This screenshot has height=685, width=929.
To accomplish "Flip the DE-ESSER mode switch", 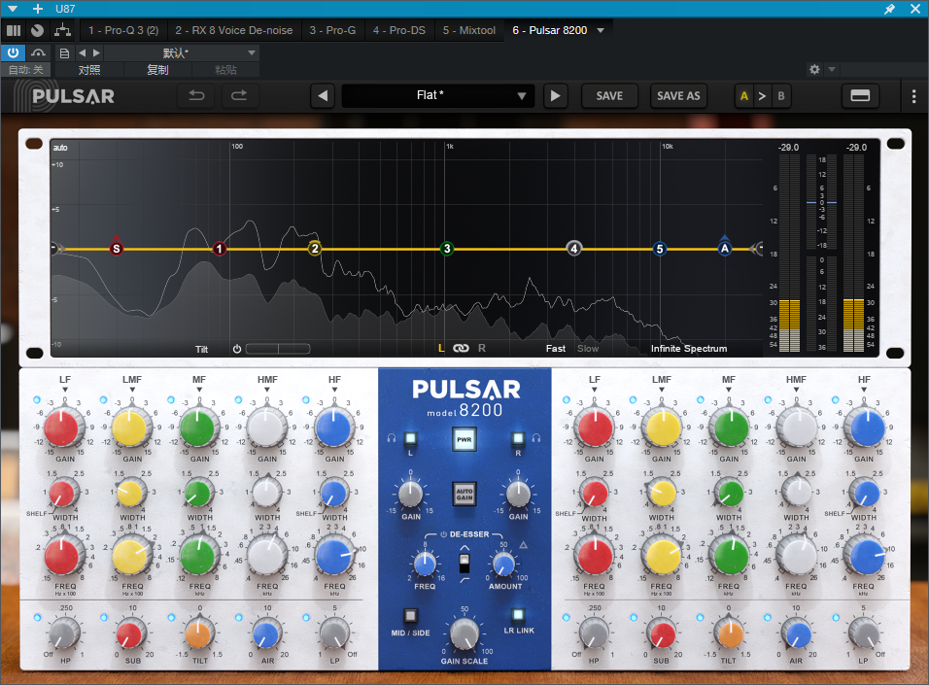I will [x=464, y=563].
